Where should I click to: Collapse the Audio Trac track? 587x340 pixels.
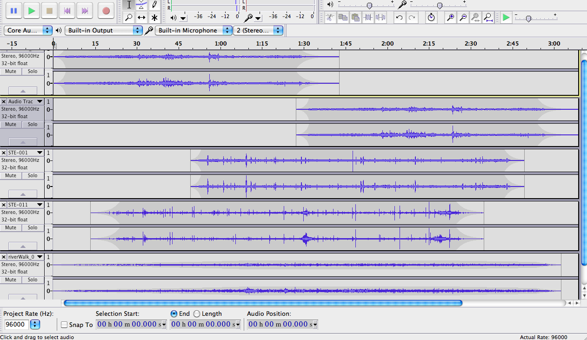point(22,142)
